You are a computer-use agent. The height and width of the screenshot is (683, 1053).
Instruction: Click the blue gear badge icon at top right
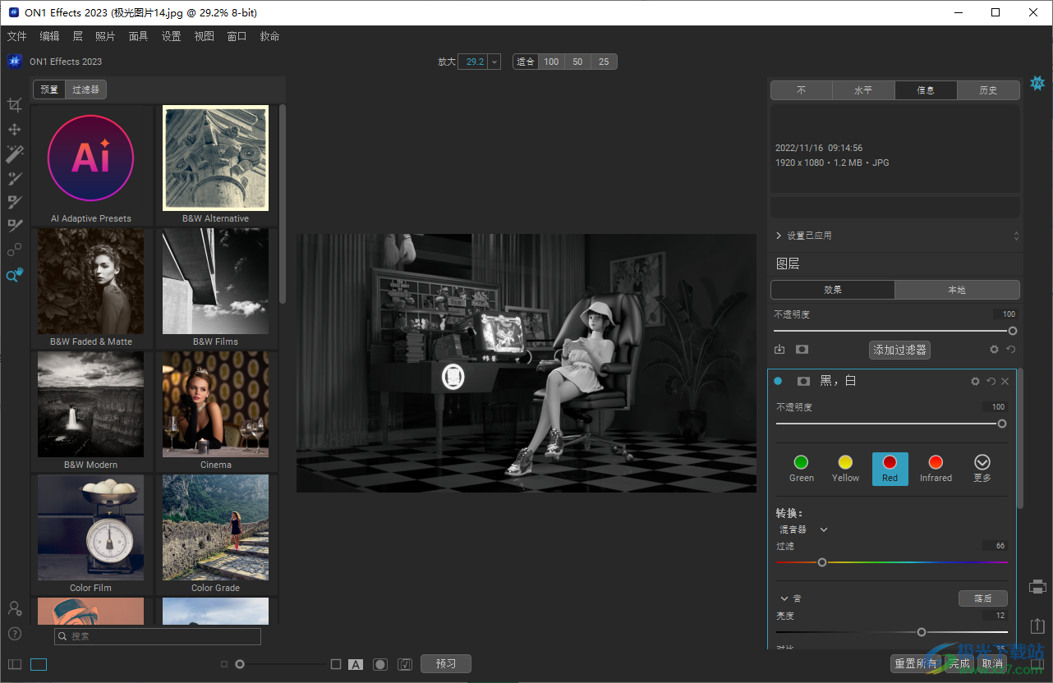[x=1037, y=83]
